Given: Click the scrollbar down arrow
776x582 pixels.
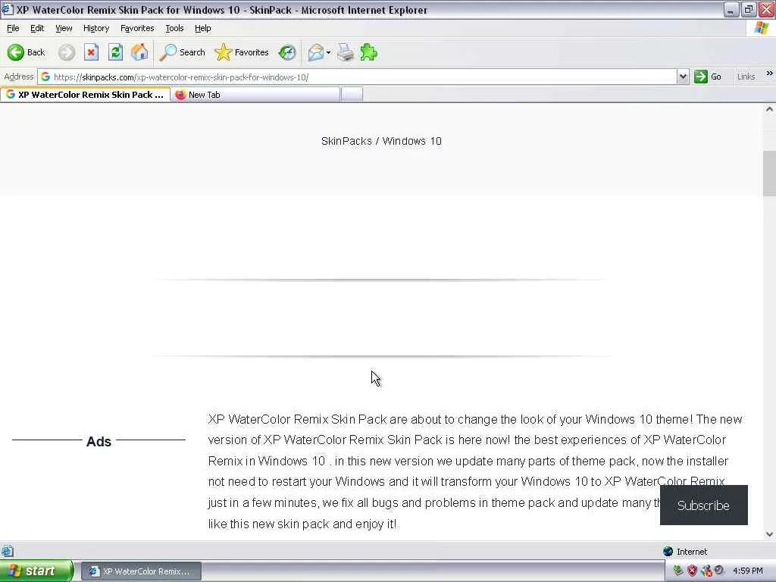Looking at the screenshot, I should click(x=769, y=534).
